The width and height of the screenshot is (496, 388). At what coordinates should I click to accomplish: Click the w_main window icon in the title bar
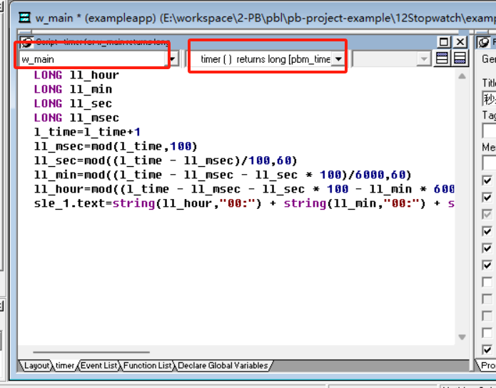click(24, 18)
